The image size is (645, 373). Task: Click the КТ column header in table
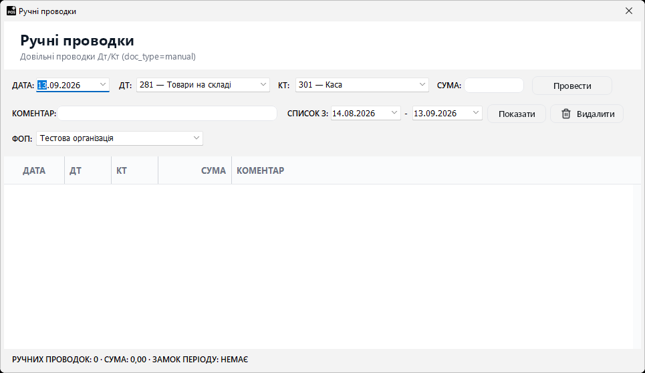(134, 170)
